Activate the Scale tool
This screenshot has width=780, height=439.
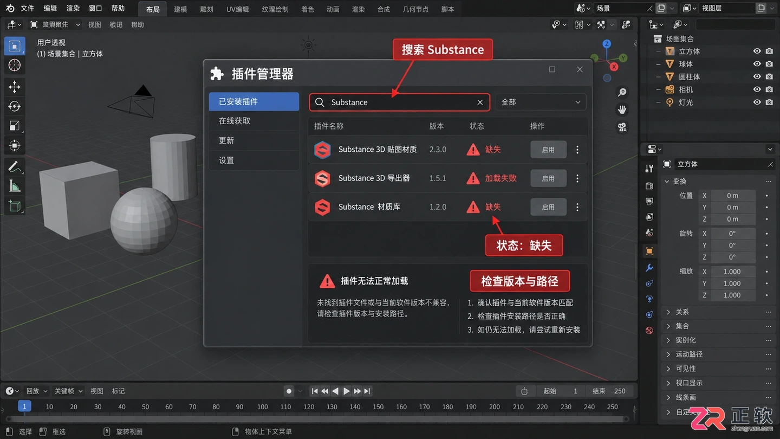tap(15, 126)
